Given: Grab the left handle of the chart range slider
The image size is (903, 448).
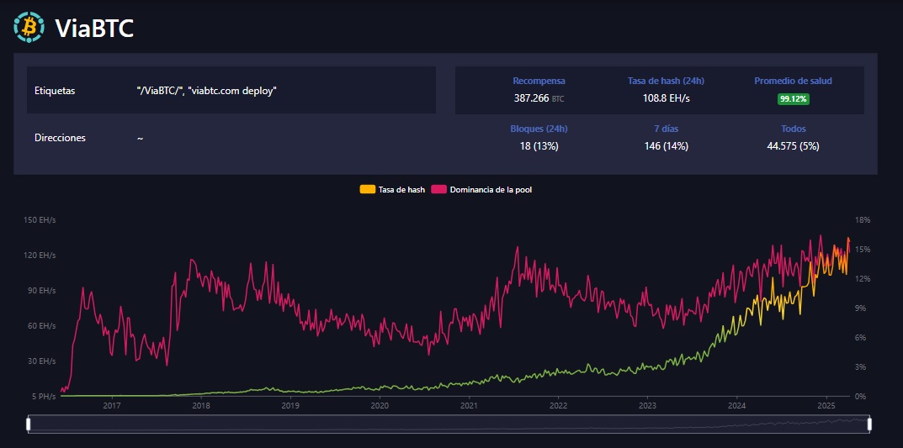Looking at the screenshot, I should [x=29, y=424].
